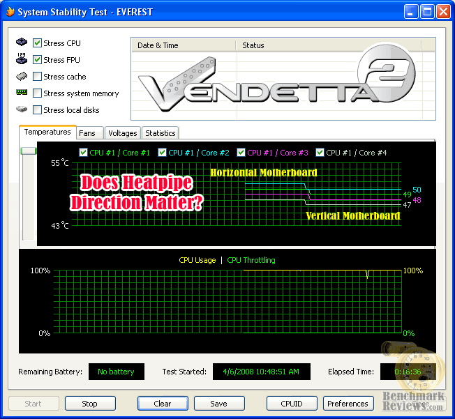455x419 pixels.
Task: Click the disabled Start button
Action: click(33, 404)
